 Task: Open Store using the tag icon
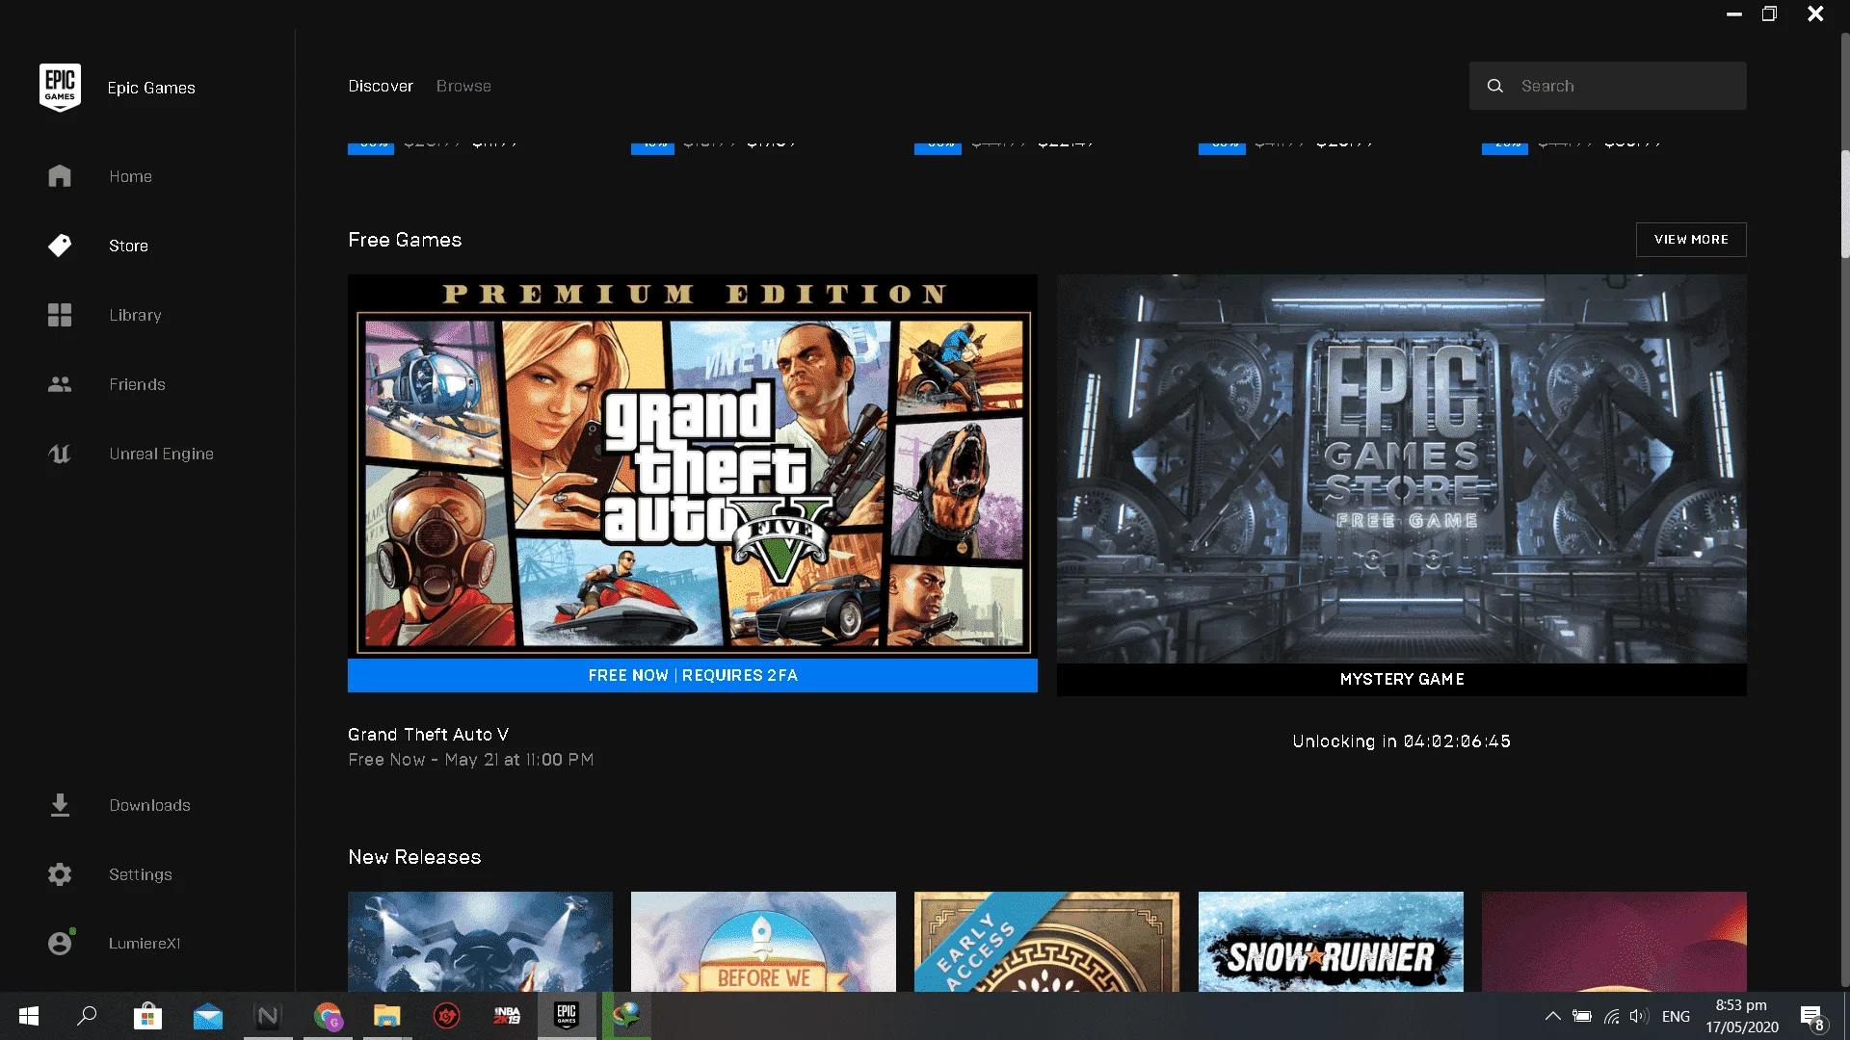coord(60,246)
